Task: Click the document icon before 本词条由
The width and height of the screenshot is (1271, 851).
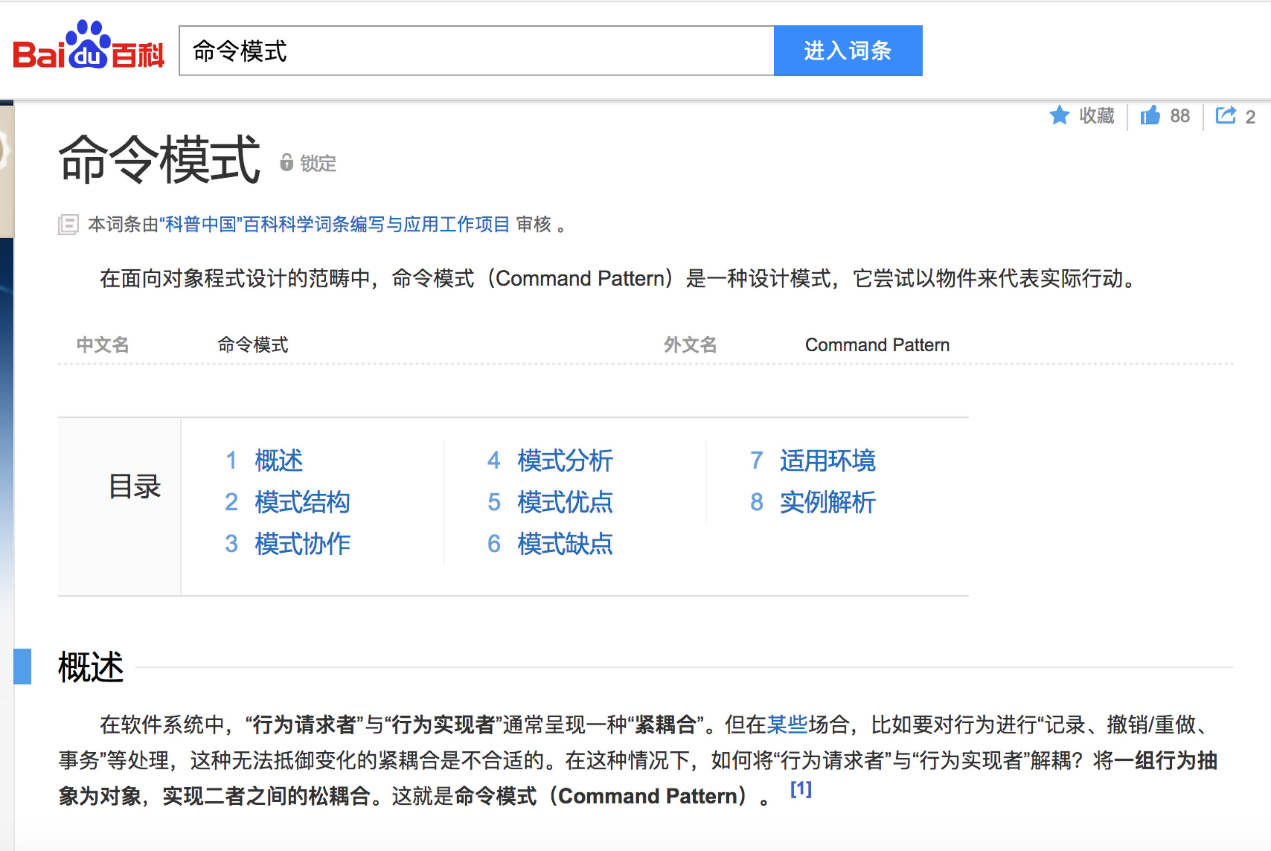Action: pyautogui.click(x=69, y=224)
